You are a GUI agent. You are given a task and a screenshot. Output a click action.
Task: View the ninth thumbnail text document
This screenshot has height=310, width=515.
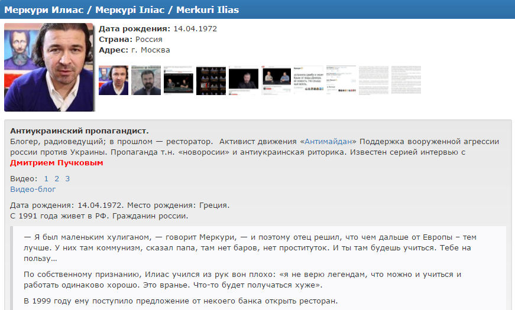tap(374, 80)
